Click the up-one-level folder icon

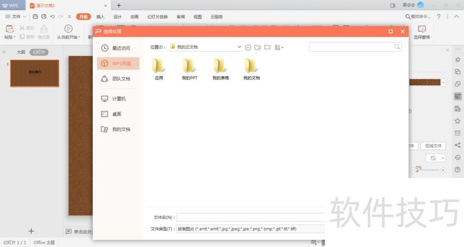click(258, 48)
